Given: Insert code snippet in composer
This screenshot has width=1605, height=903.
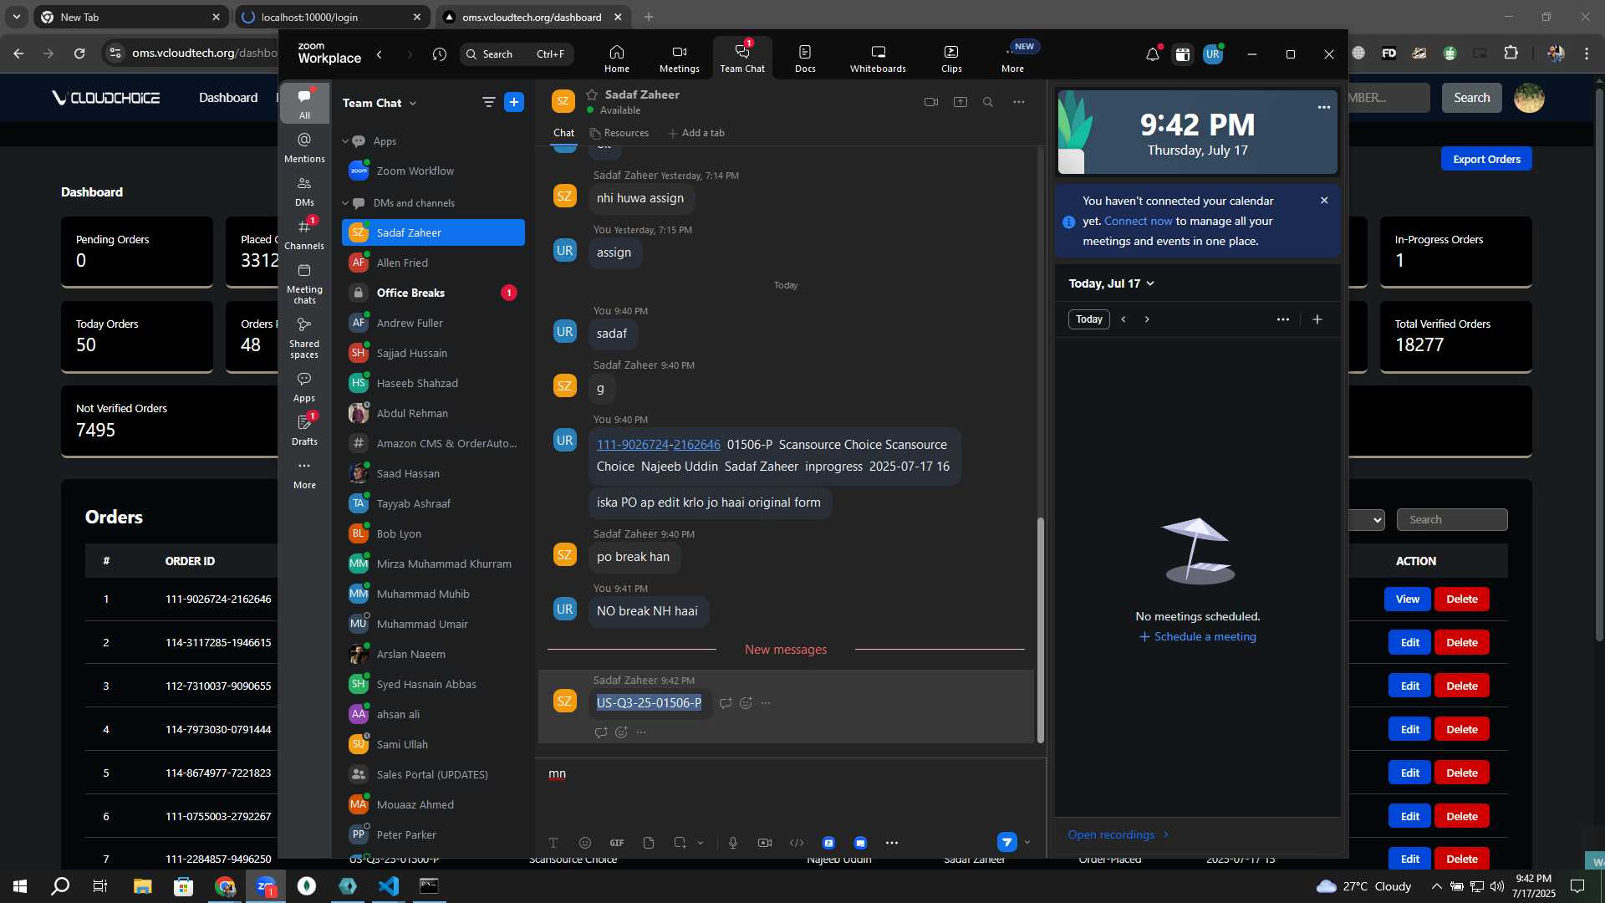Looking at the screenshot, I should pos(797,843).
